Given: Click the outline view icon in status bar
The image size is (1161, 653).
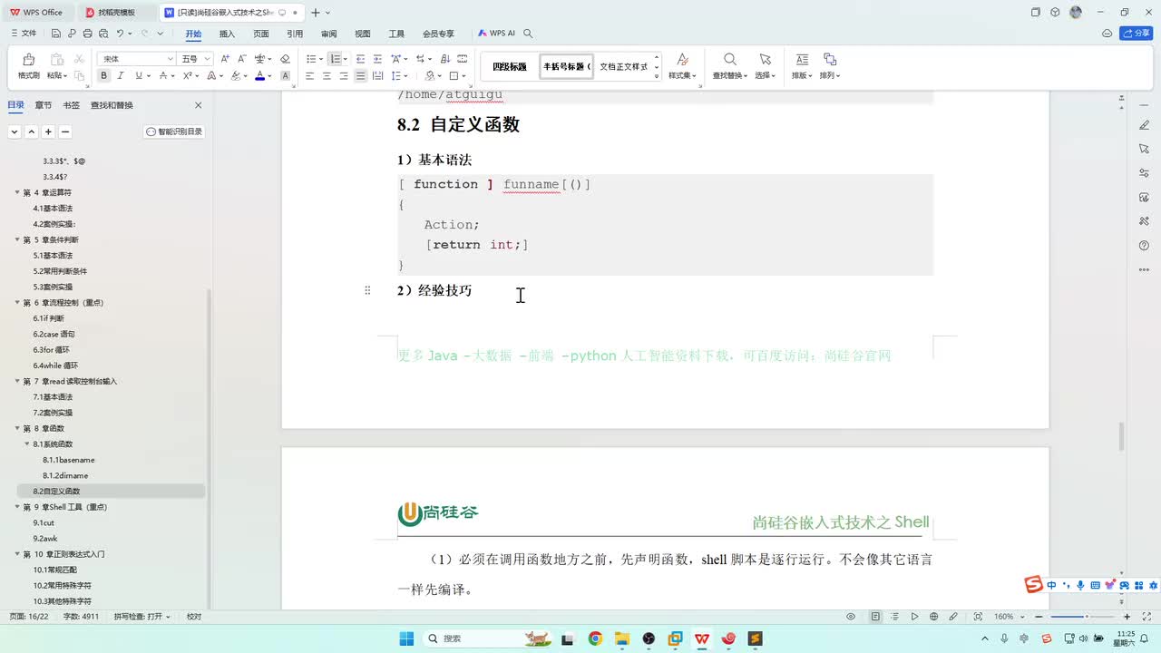Looking at the screenshot, I should 895,617.
